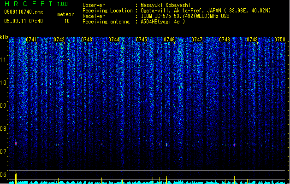Click the date stamp 05.09.11 07:40
This screenshot has width=290, height=184.
click(24, 21)
